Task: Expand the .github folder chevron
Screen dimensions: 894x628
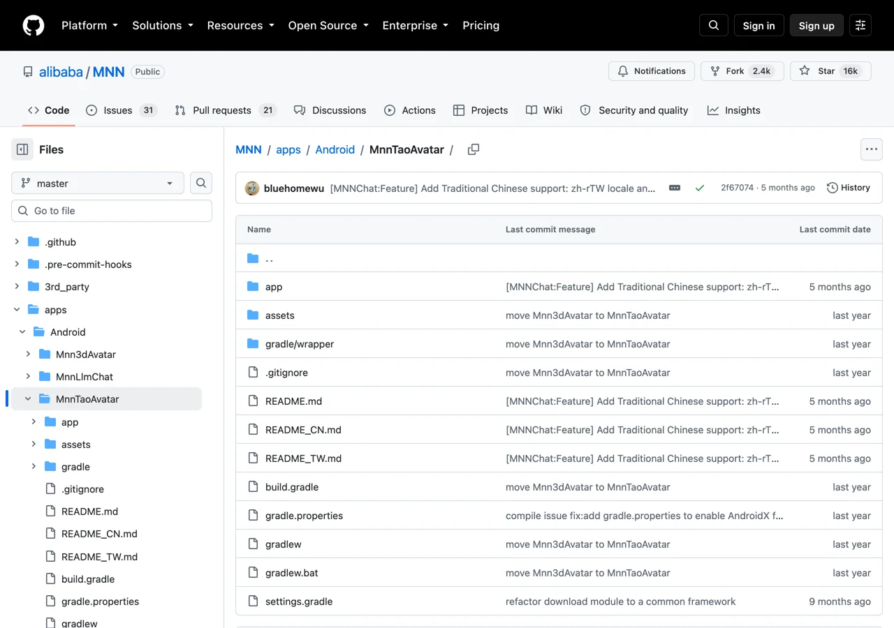Action: coord(17,242)
